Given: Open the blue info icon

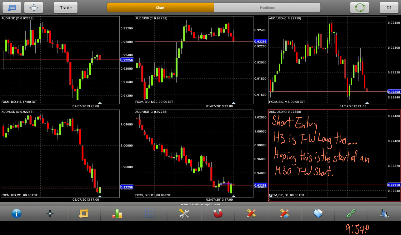Looking at the screenshot, I should [17, 213].
